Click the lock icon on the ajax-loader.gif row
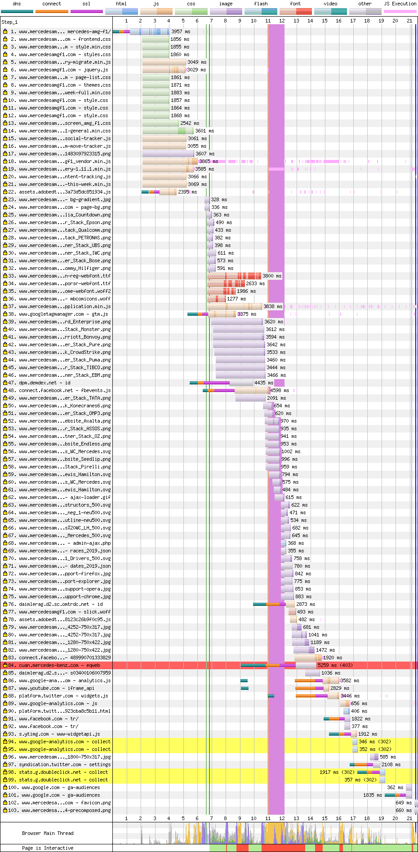The width and height of the screenshot is (418, 852). 5,497
